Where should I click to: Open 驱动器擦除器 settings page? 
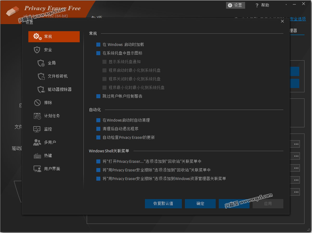point(54,90)
